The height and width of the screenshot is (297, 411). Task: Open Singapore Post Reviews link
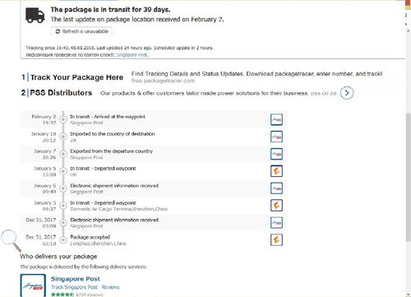(110, 287)
